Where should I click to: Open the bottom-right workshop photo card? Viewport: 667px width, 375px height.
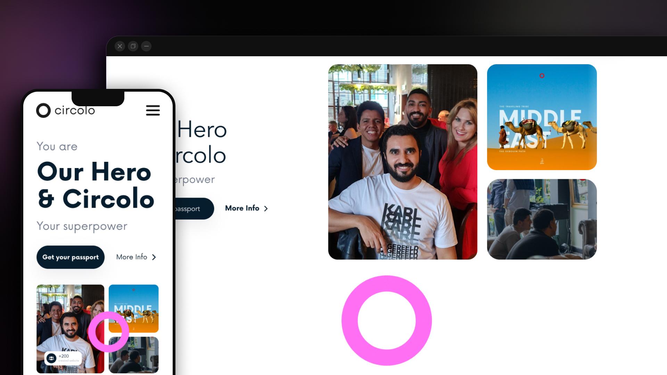click(542, 219)
